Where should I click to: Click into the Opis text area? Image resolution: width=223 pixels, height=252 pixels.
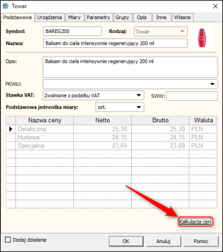130,67
